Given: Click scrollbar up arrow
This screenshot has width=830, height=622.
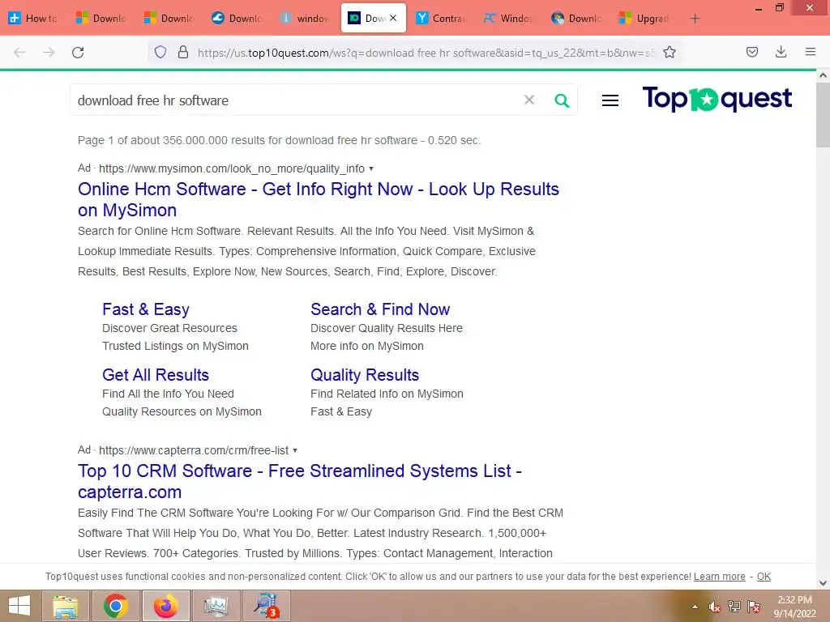Looking at the screenshot, I should click(x=823, y=75).
